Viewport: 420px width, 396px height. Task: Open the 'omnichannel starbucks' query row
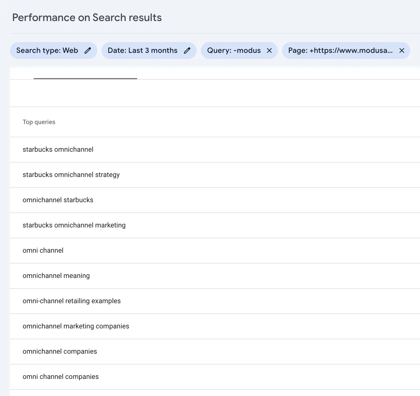(58, 200)
